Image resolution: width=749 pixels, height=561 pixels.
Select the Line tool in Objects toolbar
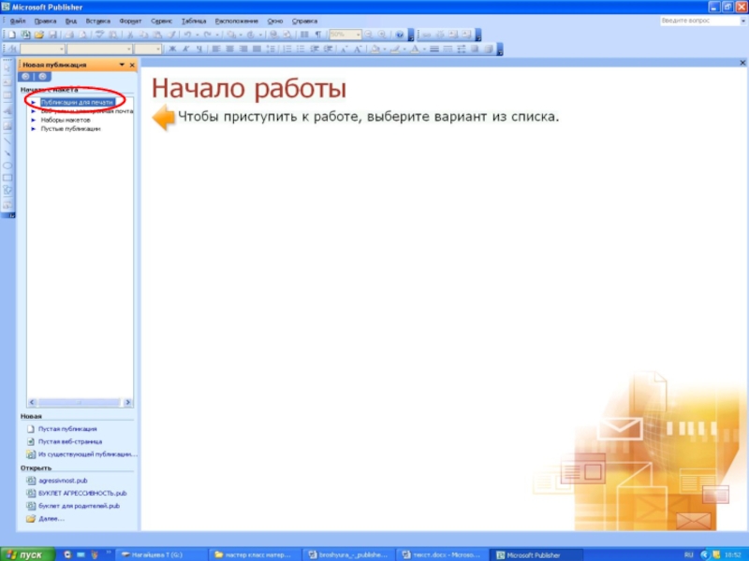(x=7, y=139)
